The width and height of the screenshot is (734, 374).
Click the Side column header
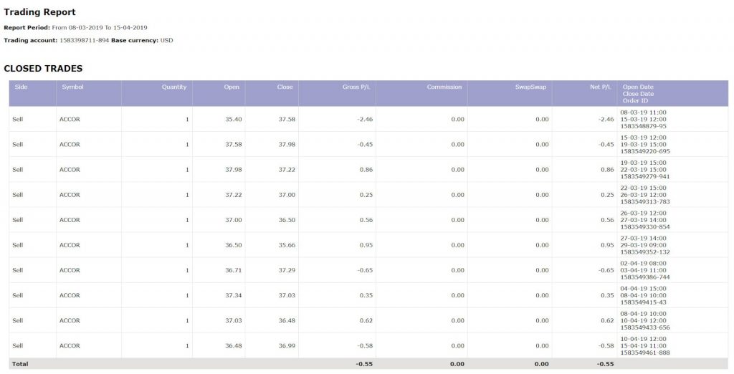point(21,87)
